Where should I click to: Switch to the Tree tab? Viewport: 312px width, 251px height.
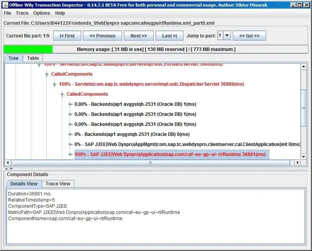click(14, 58)
